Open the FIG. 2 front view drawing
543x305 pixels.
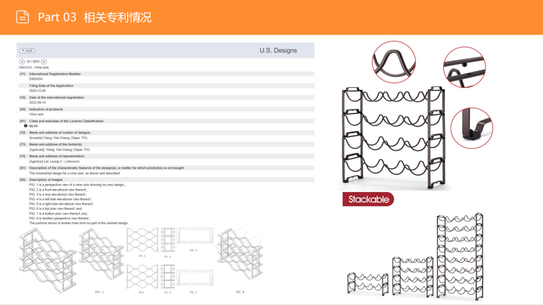click(x=142, y=240)
